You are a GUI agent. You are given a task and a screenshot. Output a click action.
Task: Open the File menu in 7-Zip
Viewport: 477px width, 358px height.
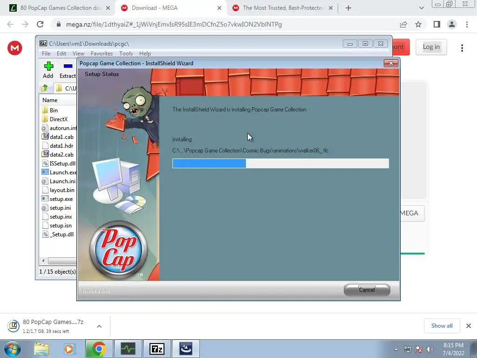pos(46,53)
